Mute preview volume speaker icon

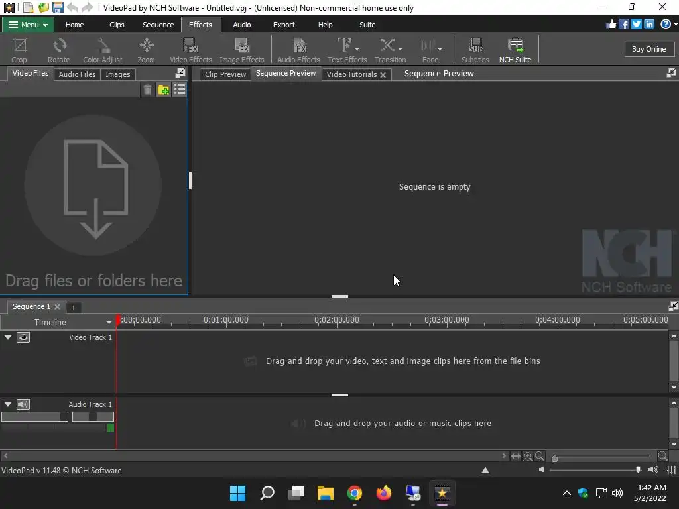pos(541,470)
